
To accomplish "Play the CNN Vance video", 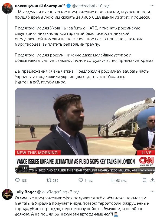I will point(85,131).
